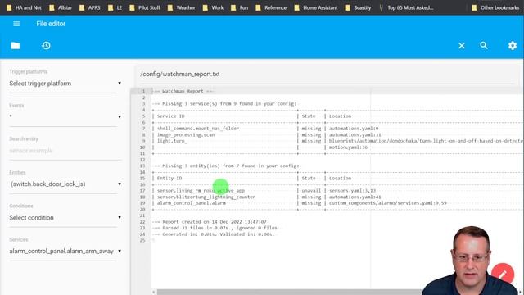Click image_processing.scan service row
Viewport: 524px width, 295px height.
(186, 134)
